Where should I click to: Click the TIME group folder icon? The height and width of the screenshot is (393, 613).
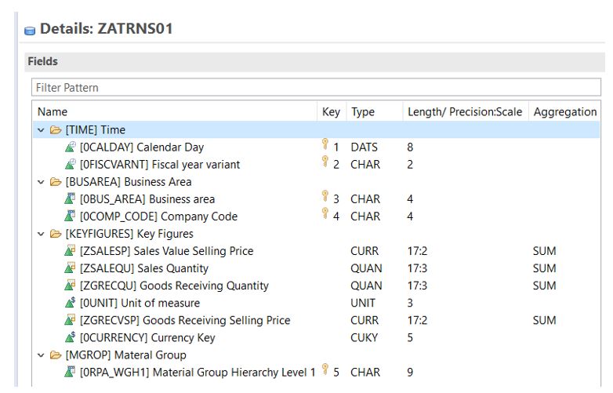pos(56,129)
